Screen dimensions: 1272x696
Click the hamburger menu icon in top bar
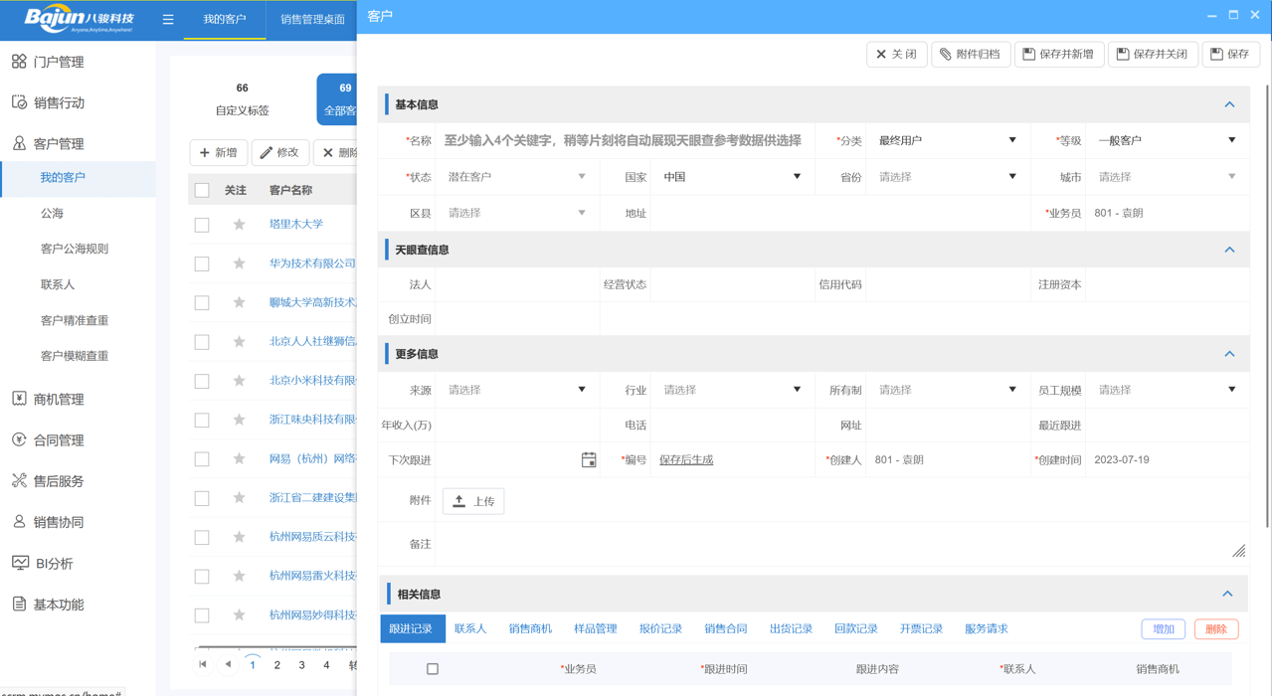coord(167,19)
